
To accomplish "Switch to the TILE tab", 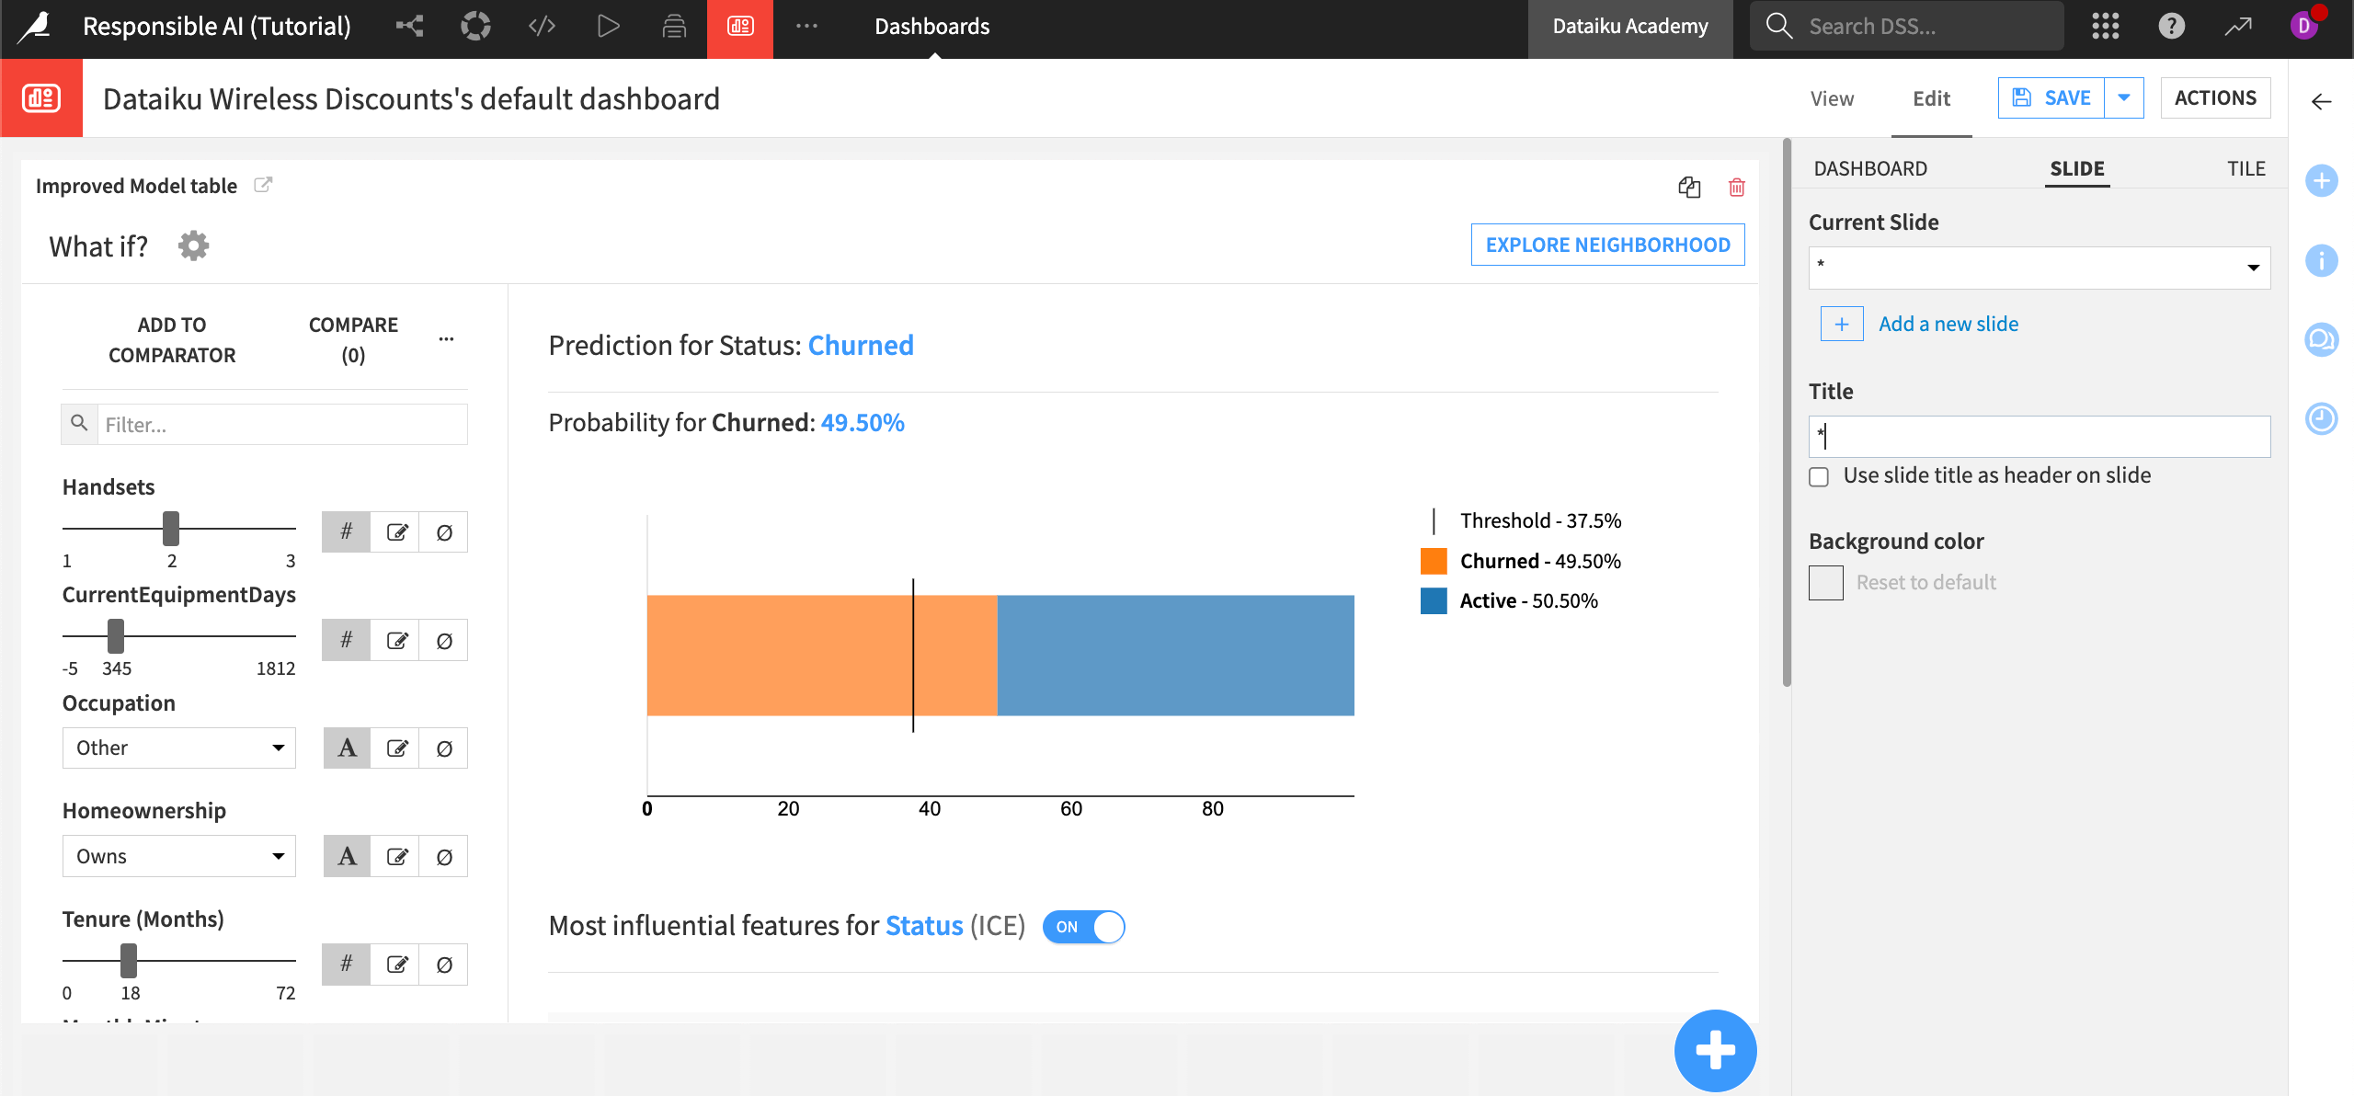I will (x=2246, y=168).
